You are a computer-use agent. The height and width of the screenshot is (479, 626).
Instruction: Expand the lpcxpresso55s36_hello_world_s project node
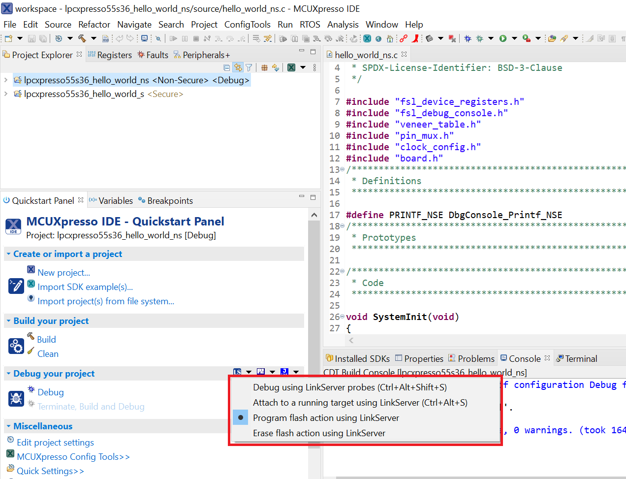click(5, 94)
